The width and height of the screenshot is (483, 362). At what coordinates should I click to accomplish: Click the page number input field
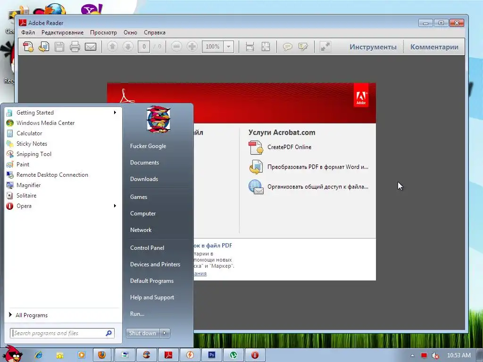(x=143, y=47)
